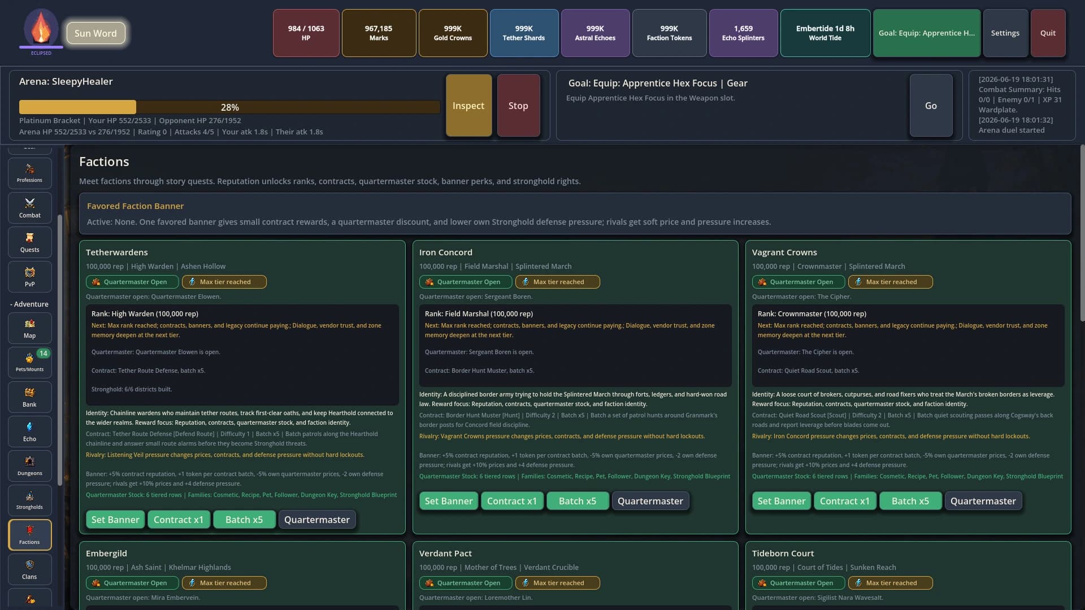Viewport: 1085px width, 610px height.
Task: Click the Inspect arena button
Action: click(468, 106)
